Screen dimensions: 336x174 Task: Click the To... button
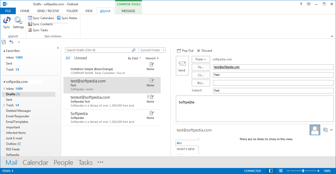pyautogui.click(x=201, y=67)
